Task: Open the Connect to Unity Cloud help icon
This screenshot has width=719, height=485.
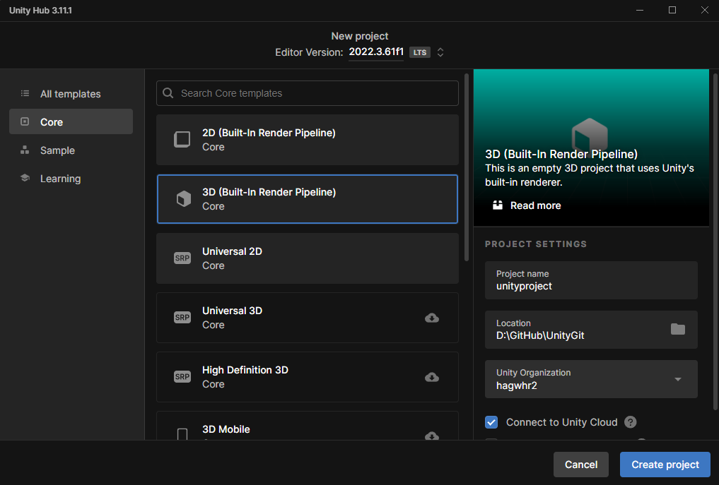Action: click(631, 421)
